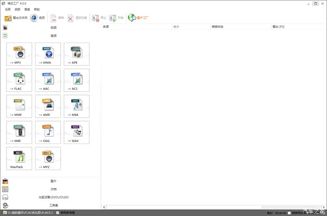Choose the WAV audio format icon

coord(76,132)
